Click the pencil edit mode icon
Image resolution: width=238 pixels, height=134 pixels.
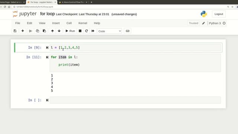pos(203,23)
